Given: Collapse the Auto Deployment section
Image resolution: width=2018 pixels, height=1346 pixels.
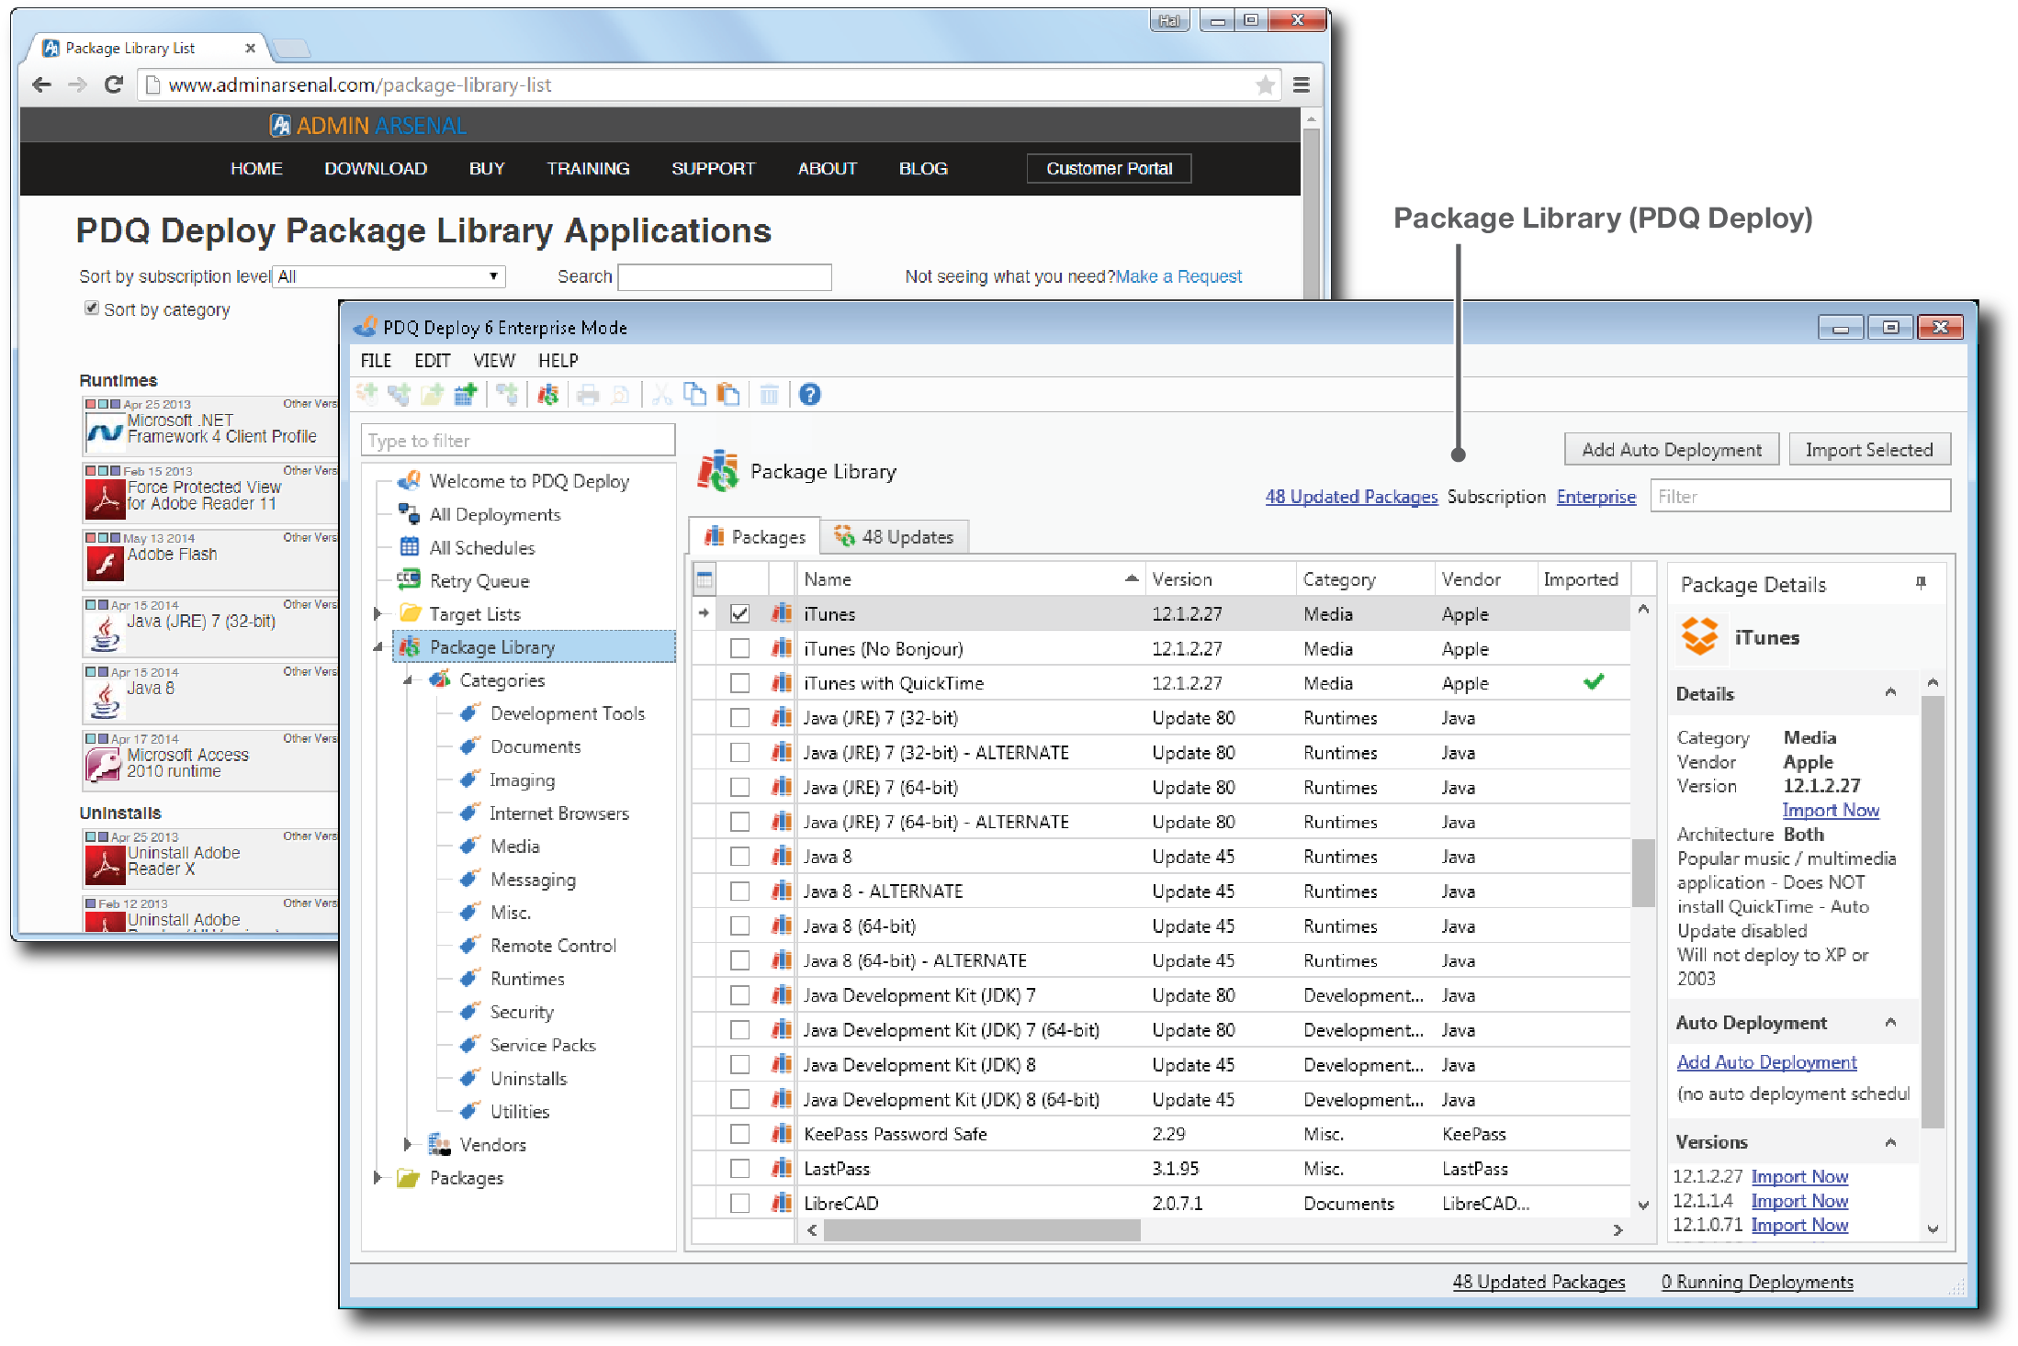Looking at the screenshot, I should [1890, 1023].
